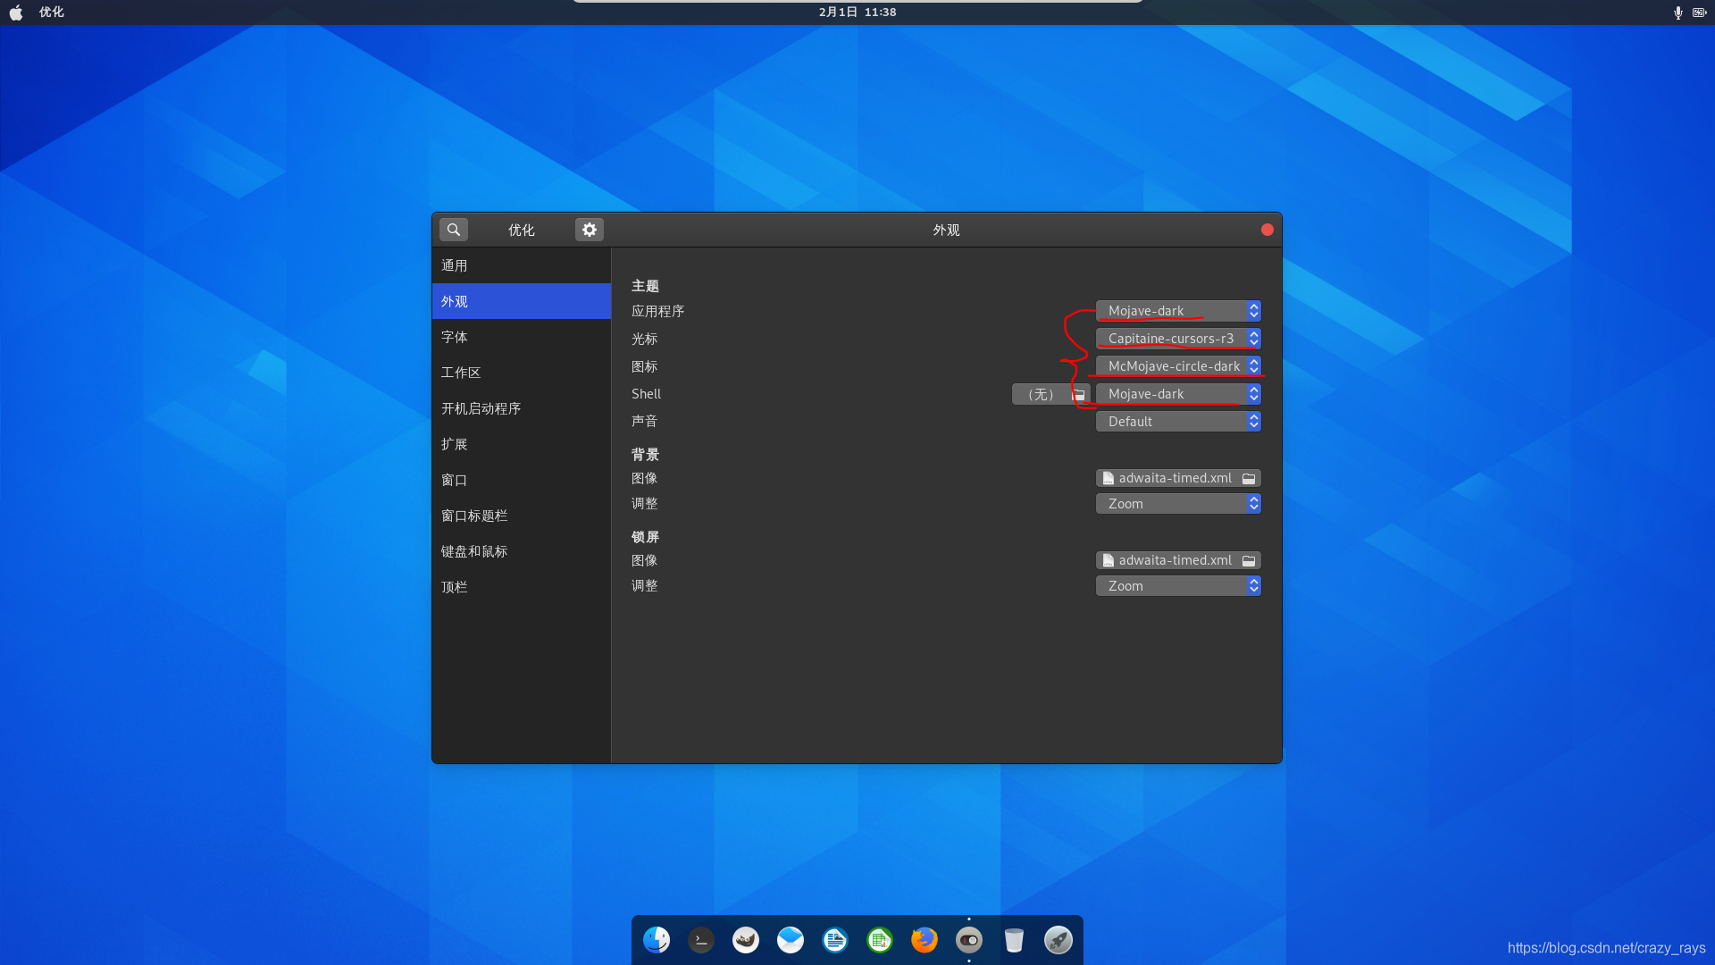
Task: Open the Capitaine-cursors-r3 cursor dropdown
Action: (1178, 339)
